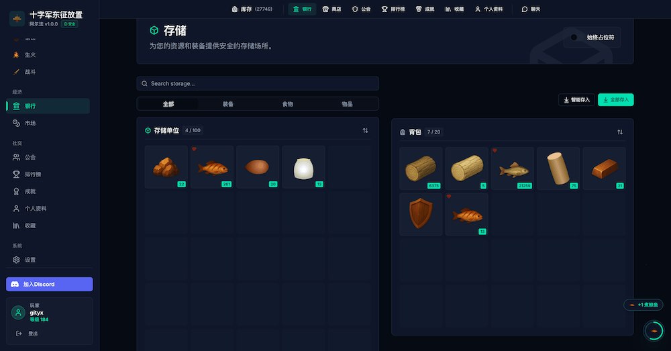Screen dimensions: 671x351
Task: Select the wooden shield in backpack
Action: 421,214
